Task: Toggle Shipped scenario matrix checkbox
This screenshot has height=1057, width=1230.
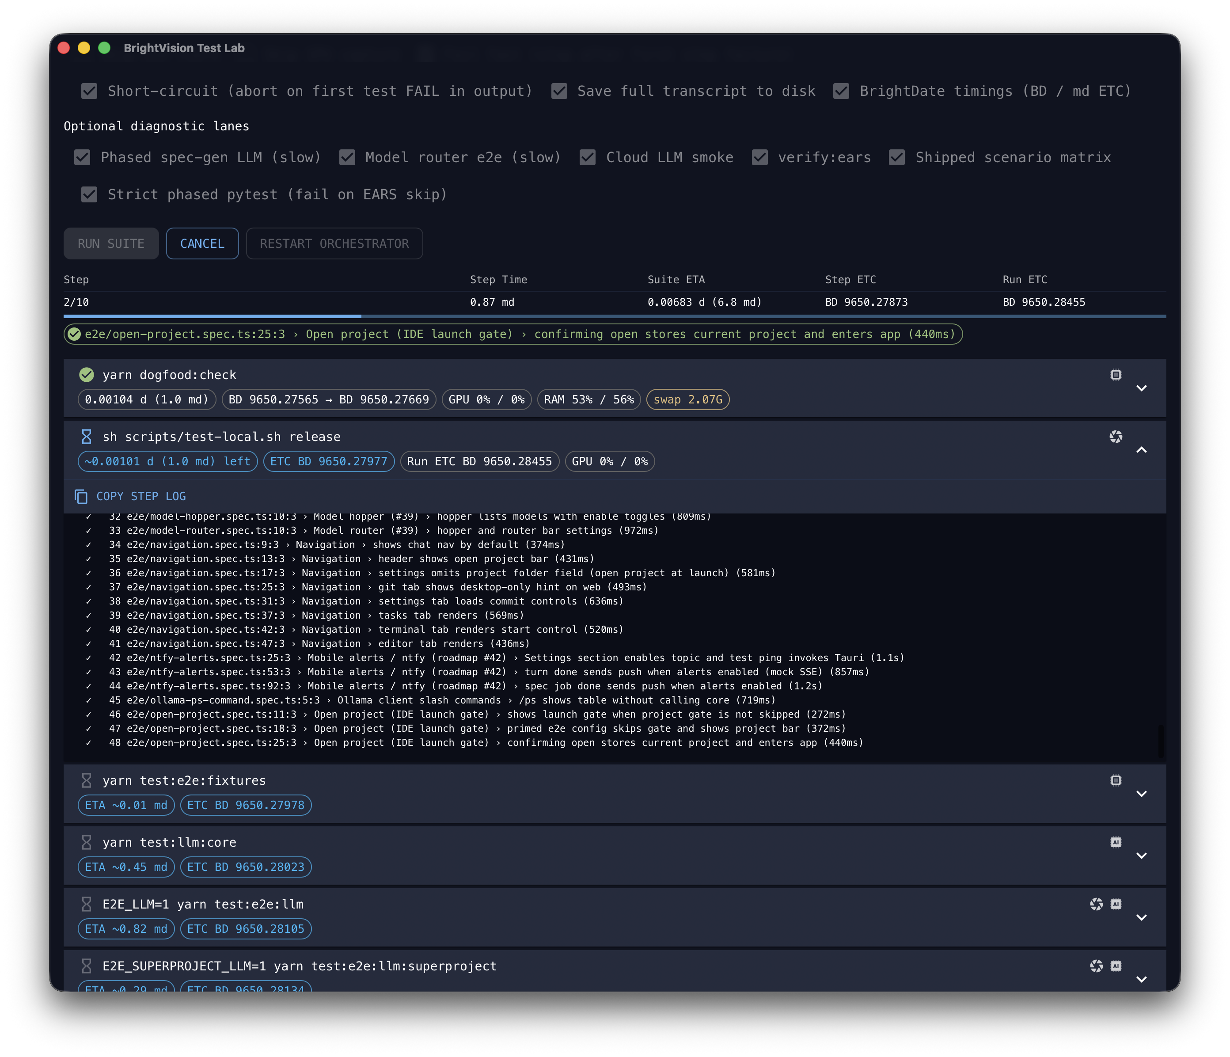Action: (x=896, y=157)
